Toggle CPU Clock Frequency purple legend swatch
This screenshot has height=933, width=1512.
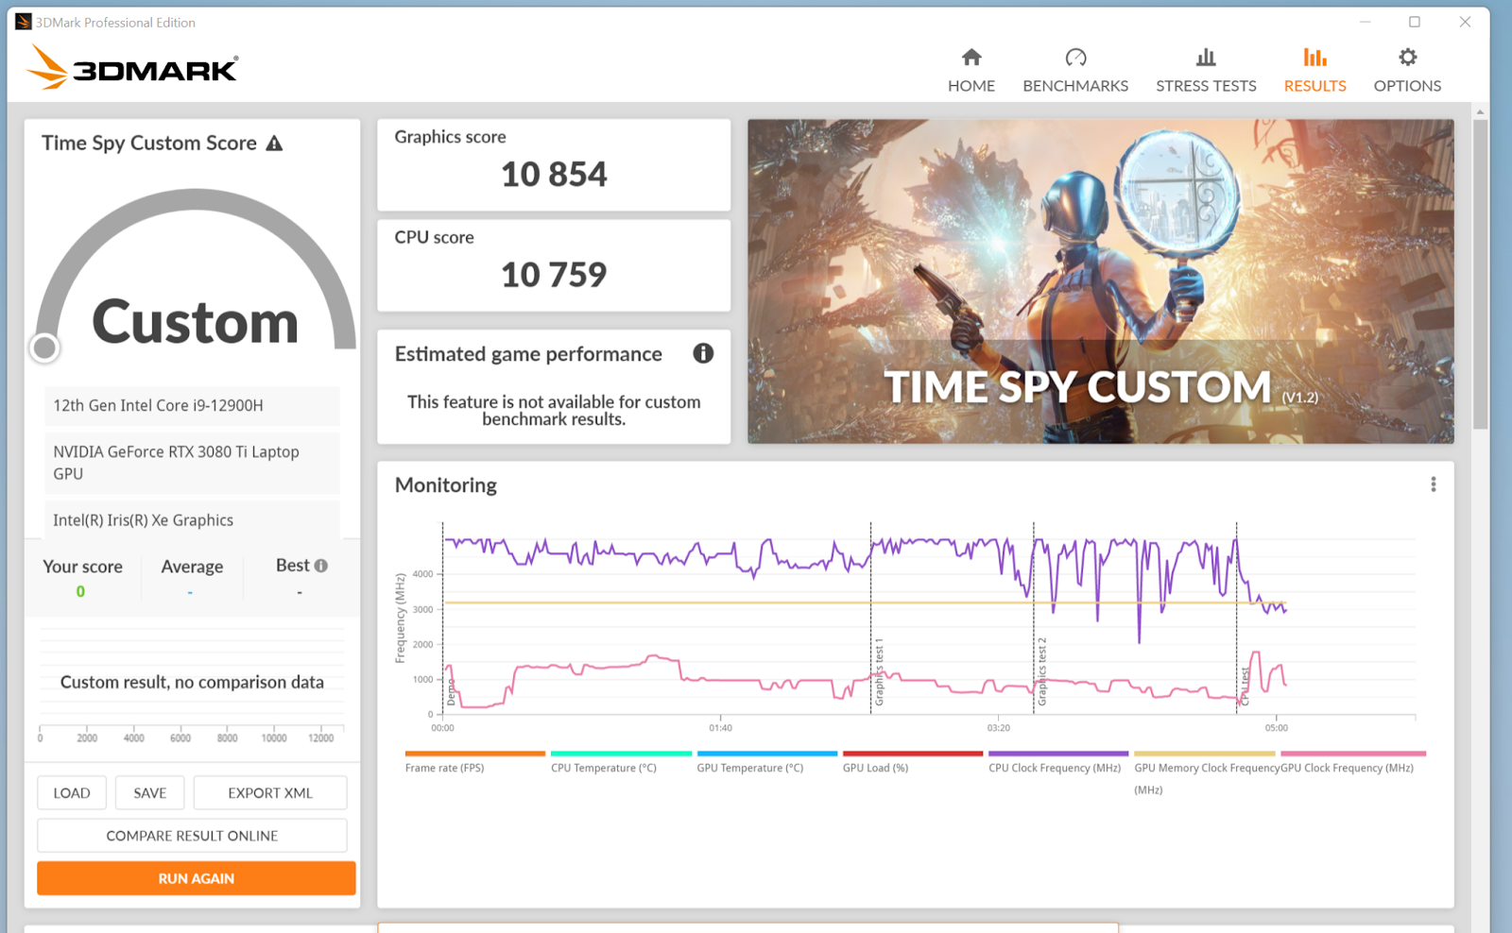pyautogui.click(x=1057, y=754)
